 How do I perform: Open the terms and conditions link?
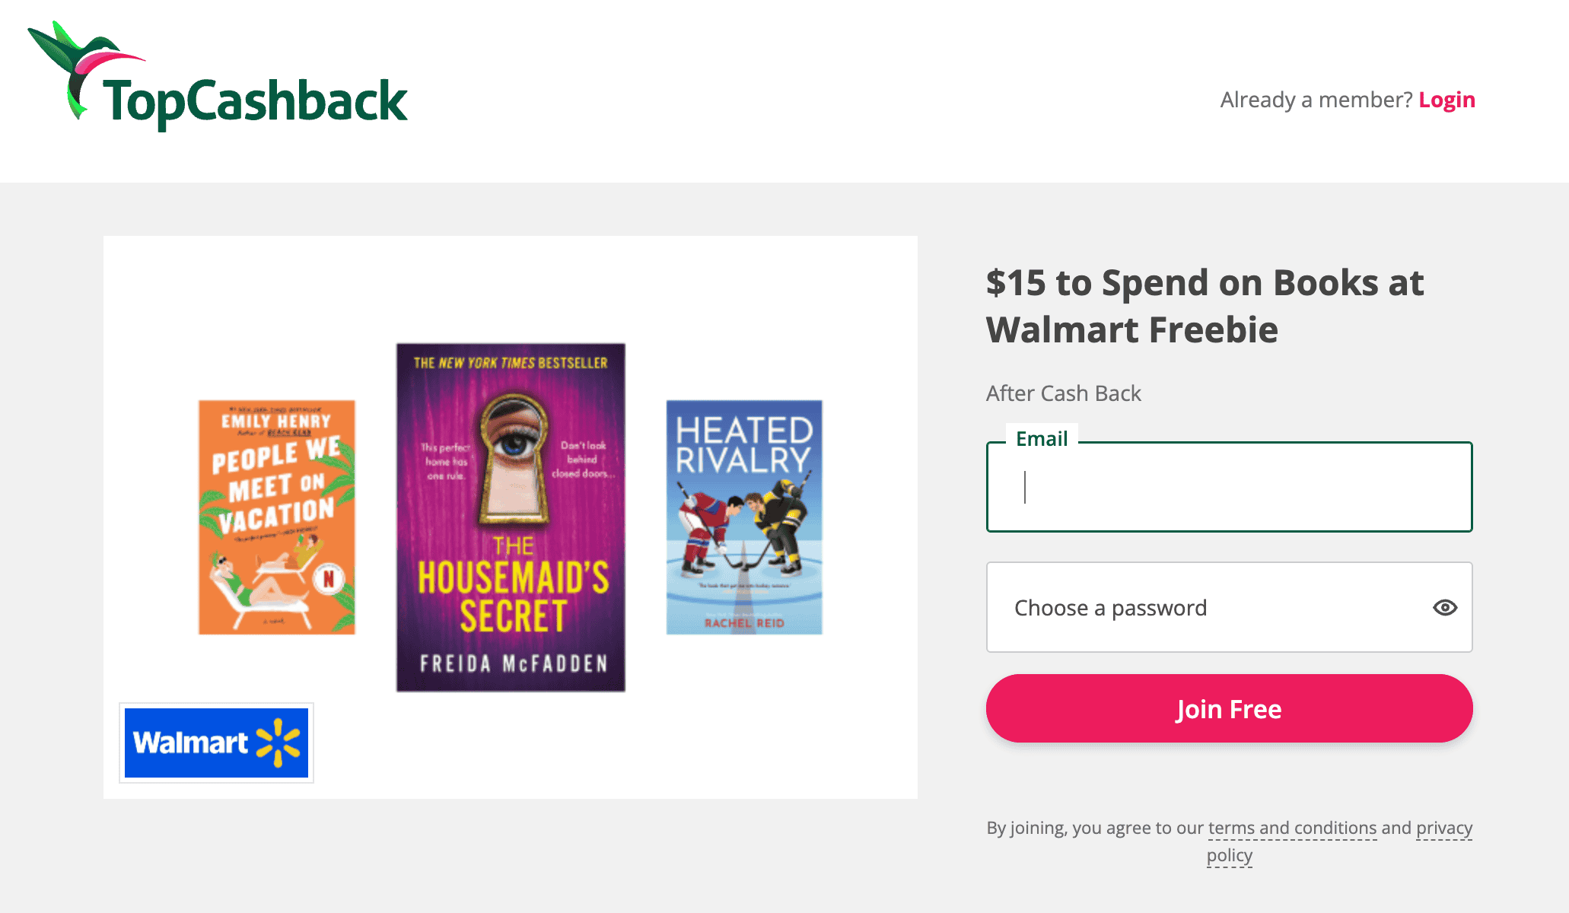click(x=1292, y=828)
